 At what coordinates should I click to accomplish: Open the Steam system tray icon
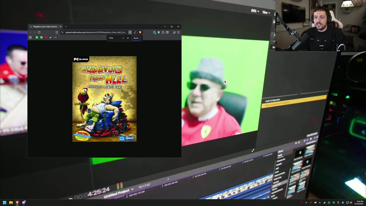tap(325, 203)
